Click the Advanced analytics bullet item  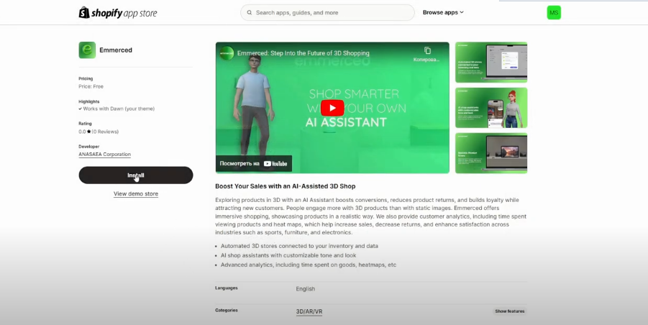[309, 265]
